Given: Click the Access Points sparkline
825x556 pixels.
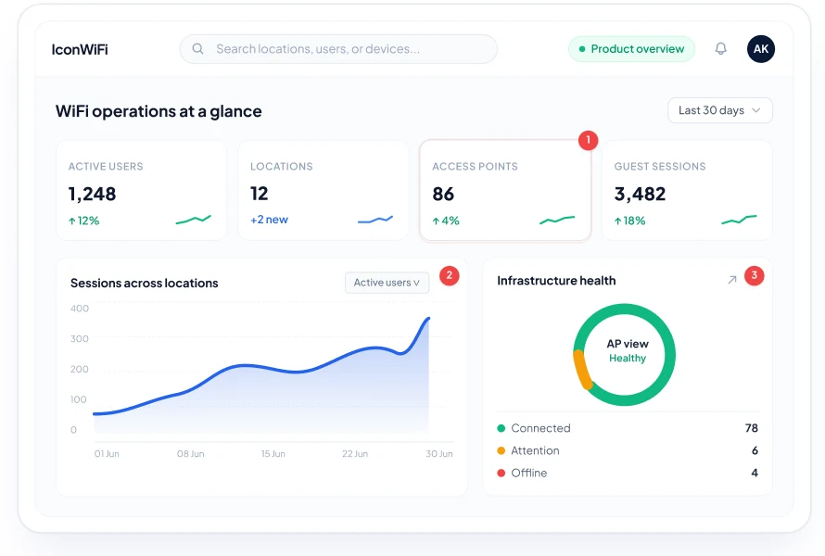Looking at the screenshot, I should coord(557,220).
